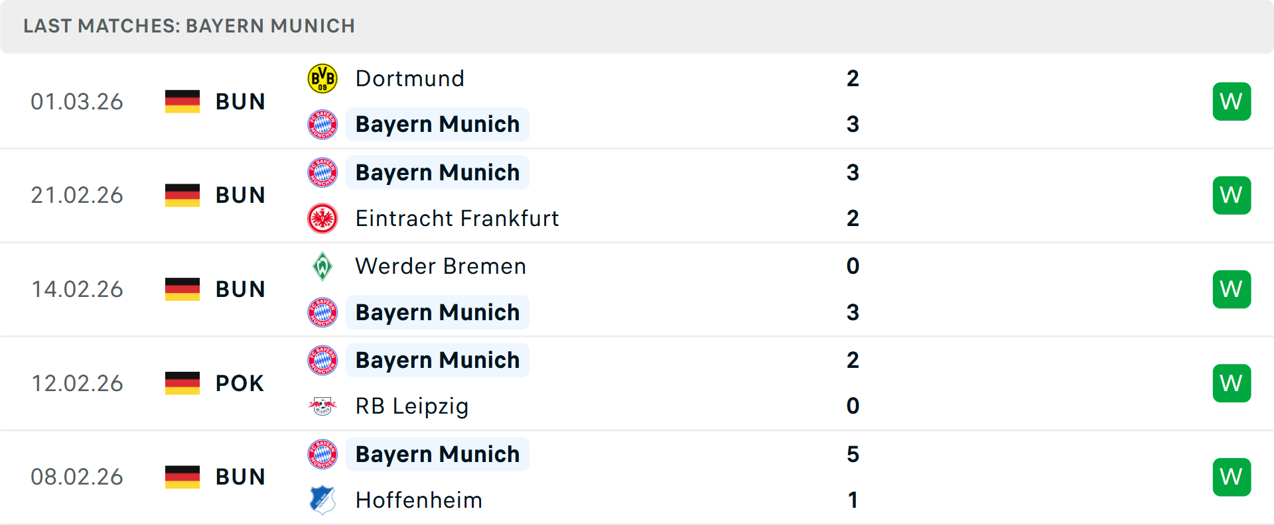This screenshot has width=1274, height=525.
Task: Click the W badge on the Hoffenheim row
Action: point(1232,476)
